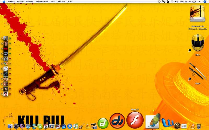
Task: Open the Aide menu
Action: click(70, 2)
